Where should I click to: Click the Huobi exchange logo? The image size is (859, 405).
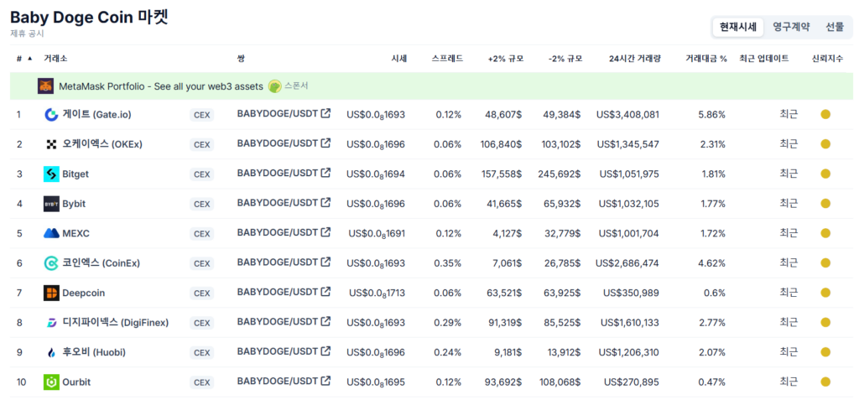(x=51, y=352)
